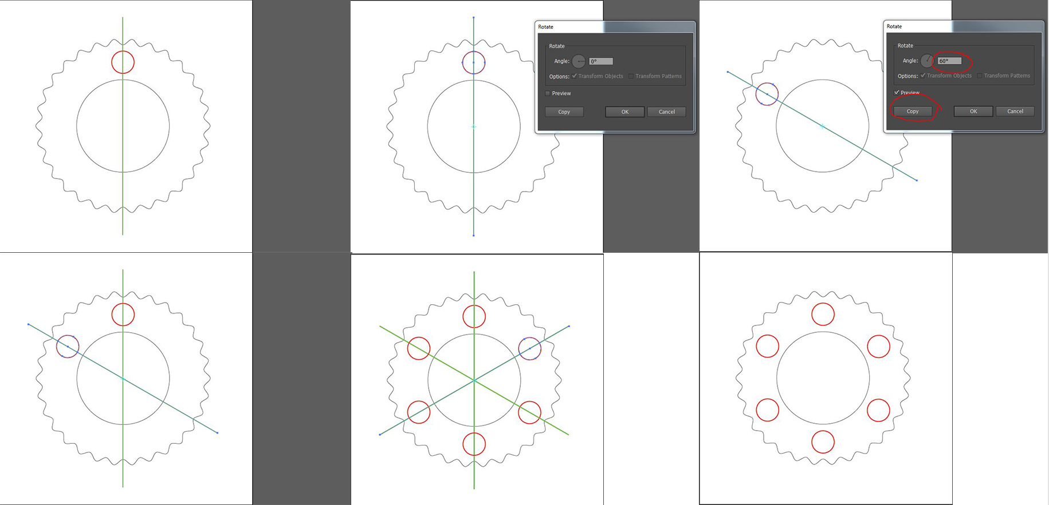Click the Angle field showing 60°
Screen dimensions: 1049x505
tap(949, 61)
